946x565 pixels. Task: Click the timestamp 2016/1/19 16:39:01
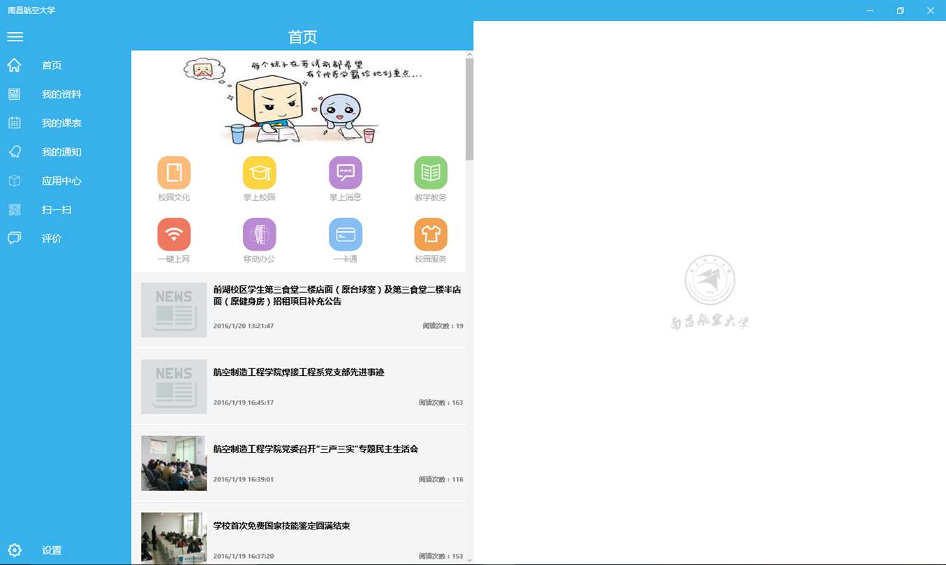tap(244, 479)
